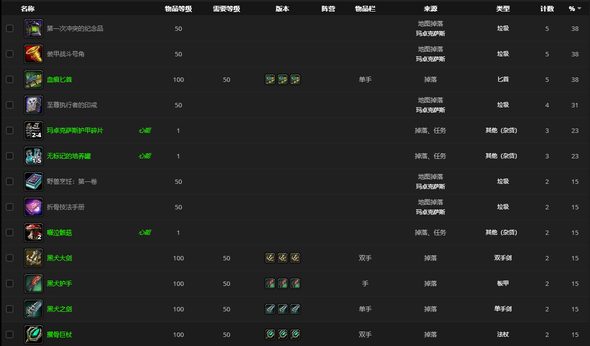Click first version icon in 黑犬大剑 row
This screenshot has width=590, height=346.
pos(270,258)
